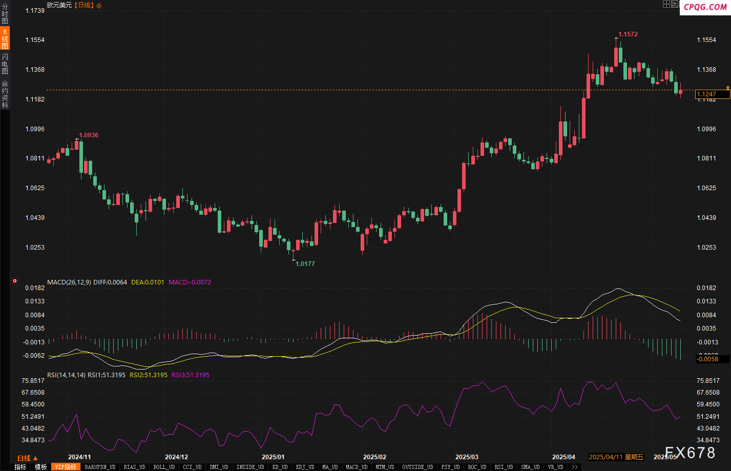Click the 1.0936 peak price label

pos(89,135)
